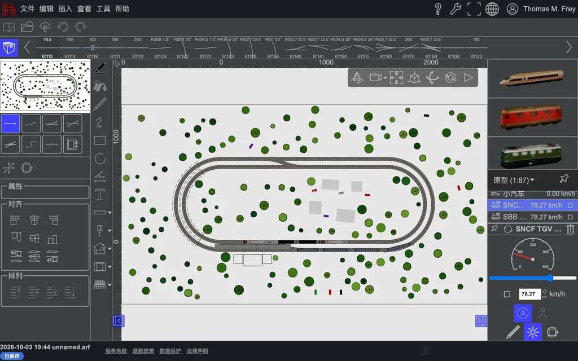Toggle the checkbox left of speed field
The width and height of the screenshot is (578, 361).
pos(507,294)
